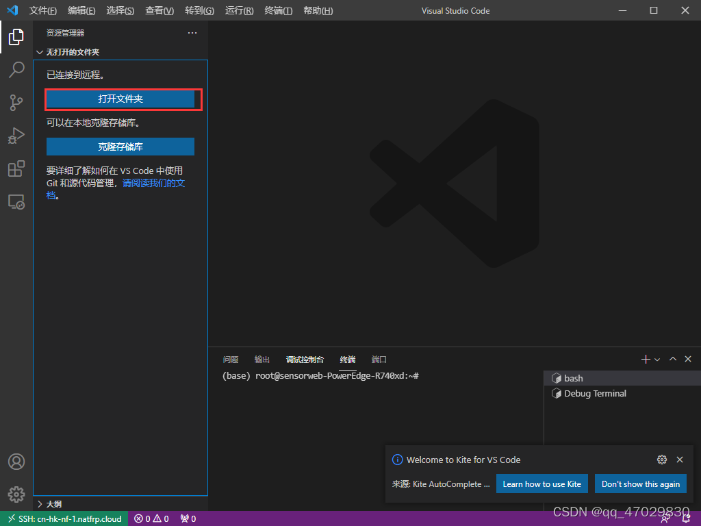
Task: Open the 转到(G) menu
Action: [x=199, y=10]
